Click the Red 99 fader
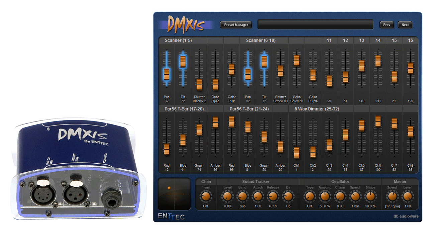The width and height of the screenshot is (428, 241). (x=232, y=122)
